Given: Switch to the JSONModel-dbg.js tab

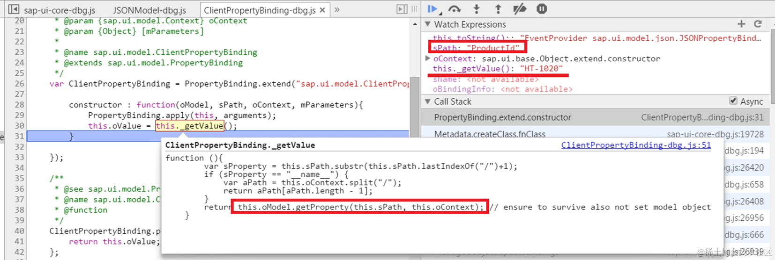Looking at the screenshot, I should point(149,10).
